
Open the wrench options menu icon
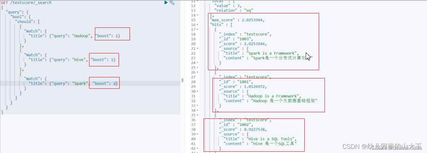(172, 2)
